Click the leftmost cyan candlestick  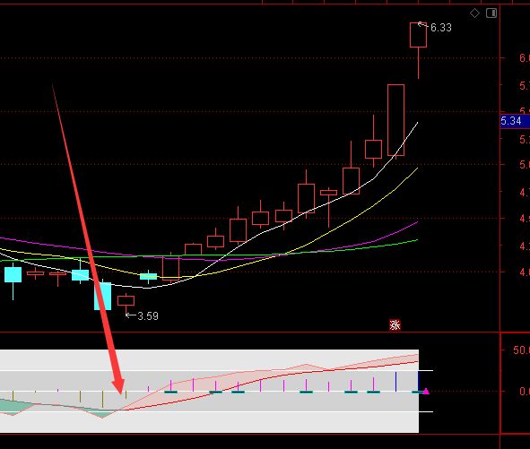tap(13, 274)
